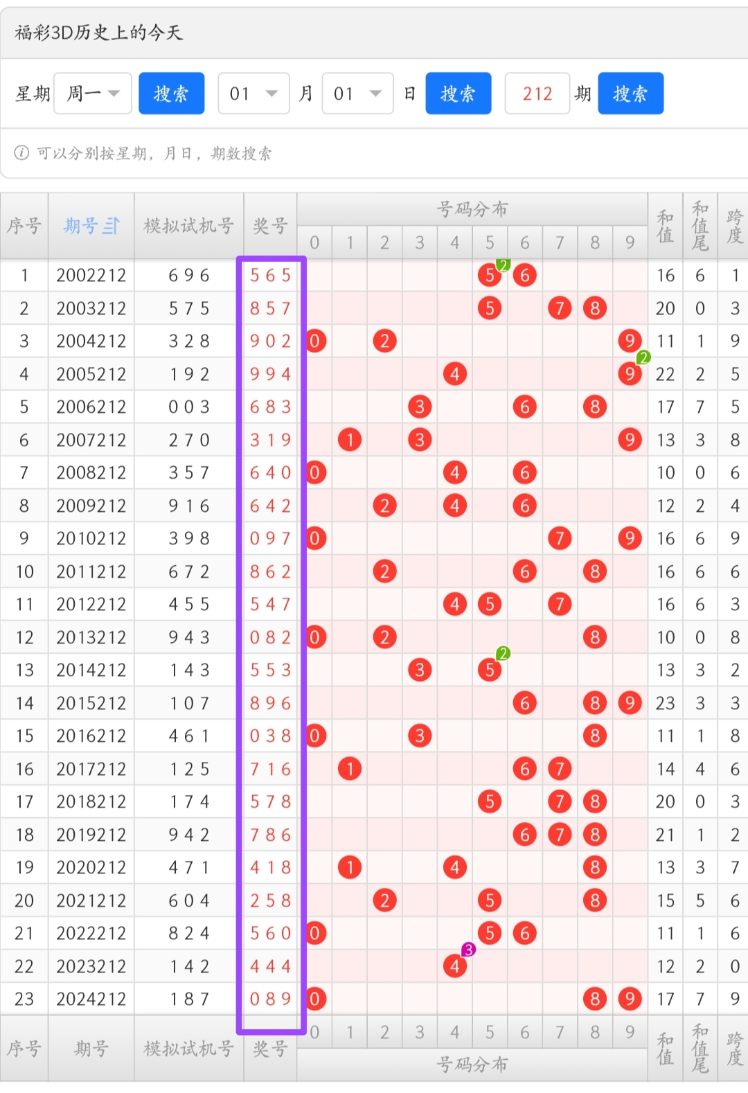Click the 号码分布 header at top

click(472, 209)
